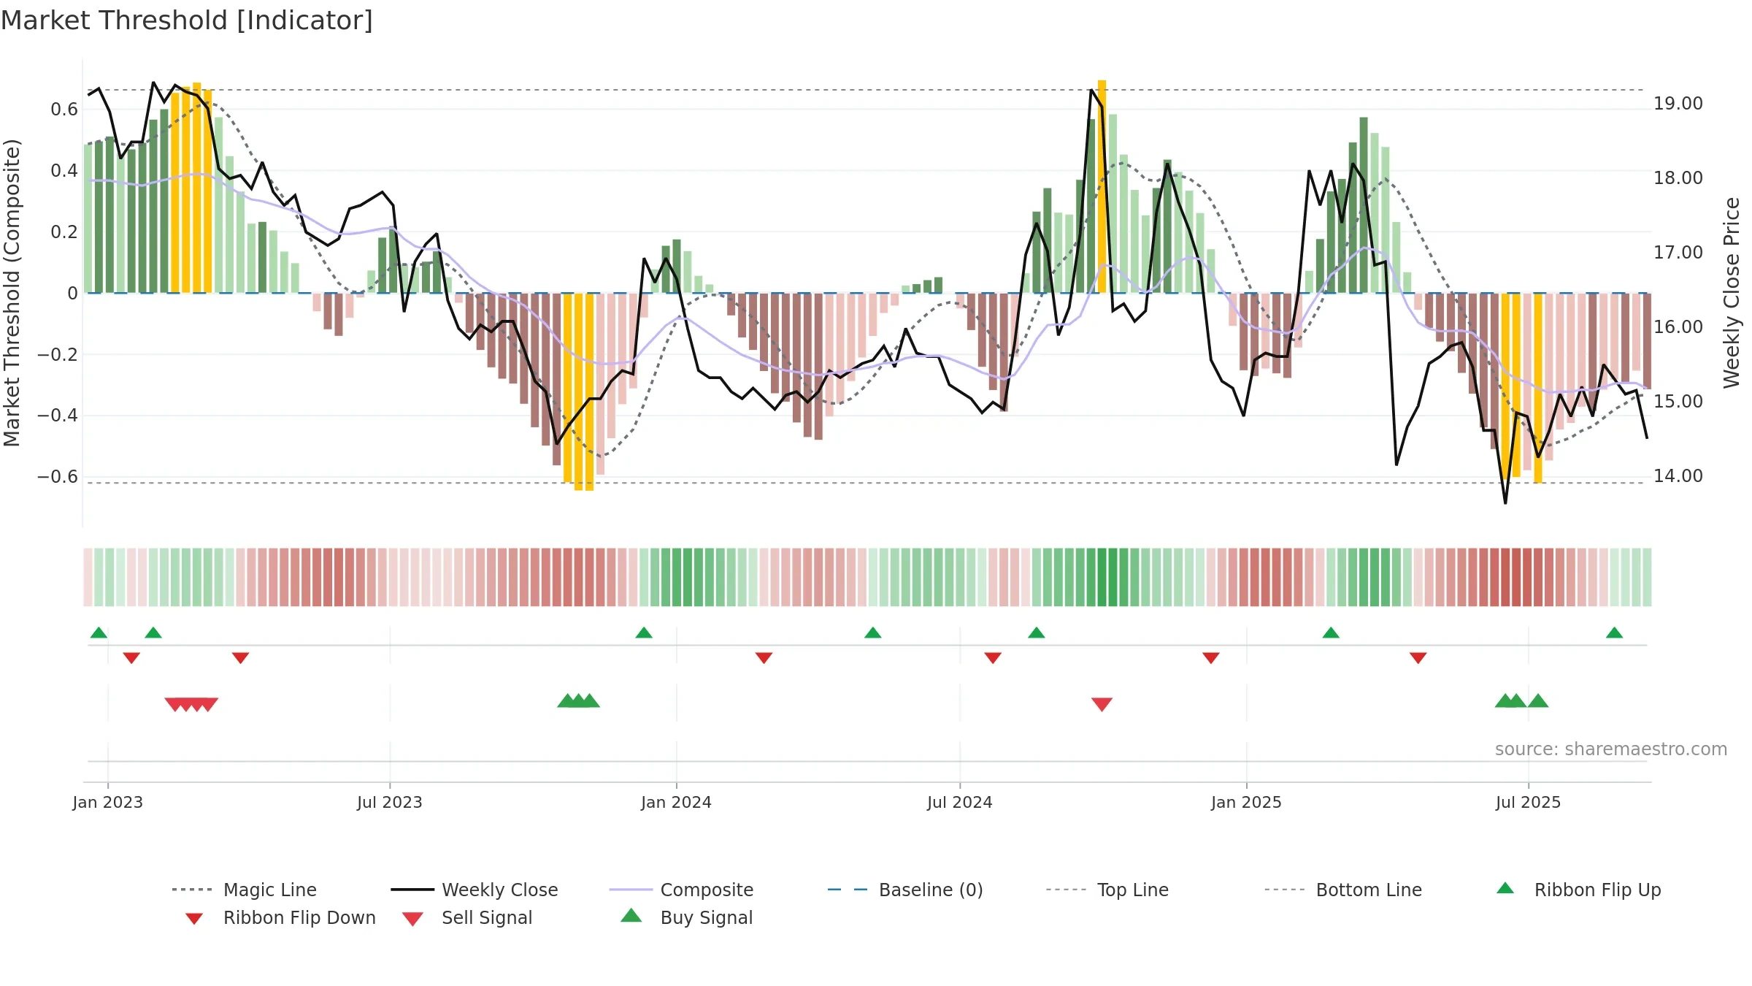Click the Jul 2024 x-axis label
Viewport: 1752px width, 986px height.
[x=959, y=802]
